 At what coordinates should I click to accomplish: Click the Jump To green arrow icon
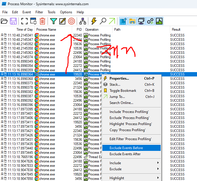[x=112, y=21]
